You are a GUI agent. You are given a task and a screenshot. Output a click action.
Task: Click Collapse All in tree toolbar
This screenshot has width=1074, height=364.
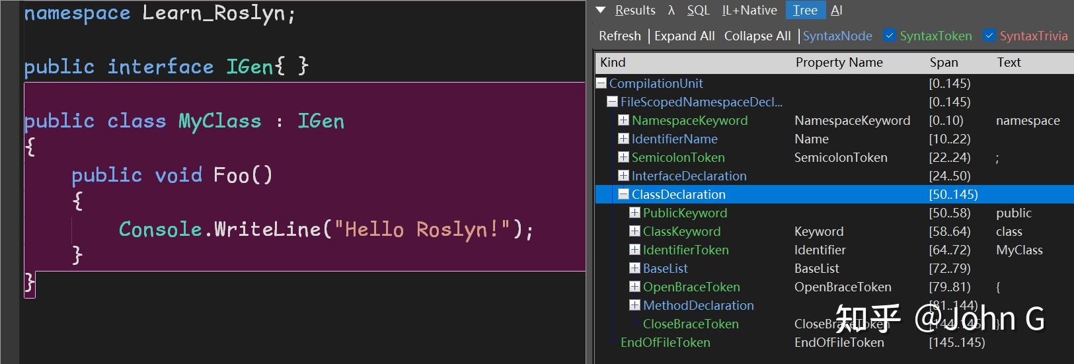(x=757, y=36)
